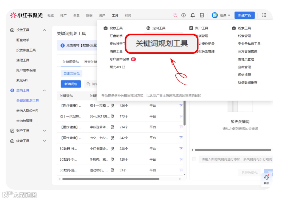
Task: Open the 财务 top menu
Action: (x=128, y=15)
